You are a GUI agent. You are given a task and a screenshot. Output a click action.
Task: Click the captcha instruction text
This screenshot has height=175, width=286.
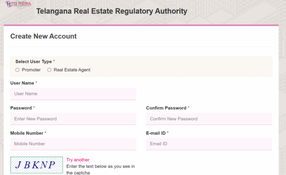100,166
